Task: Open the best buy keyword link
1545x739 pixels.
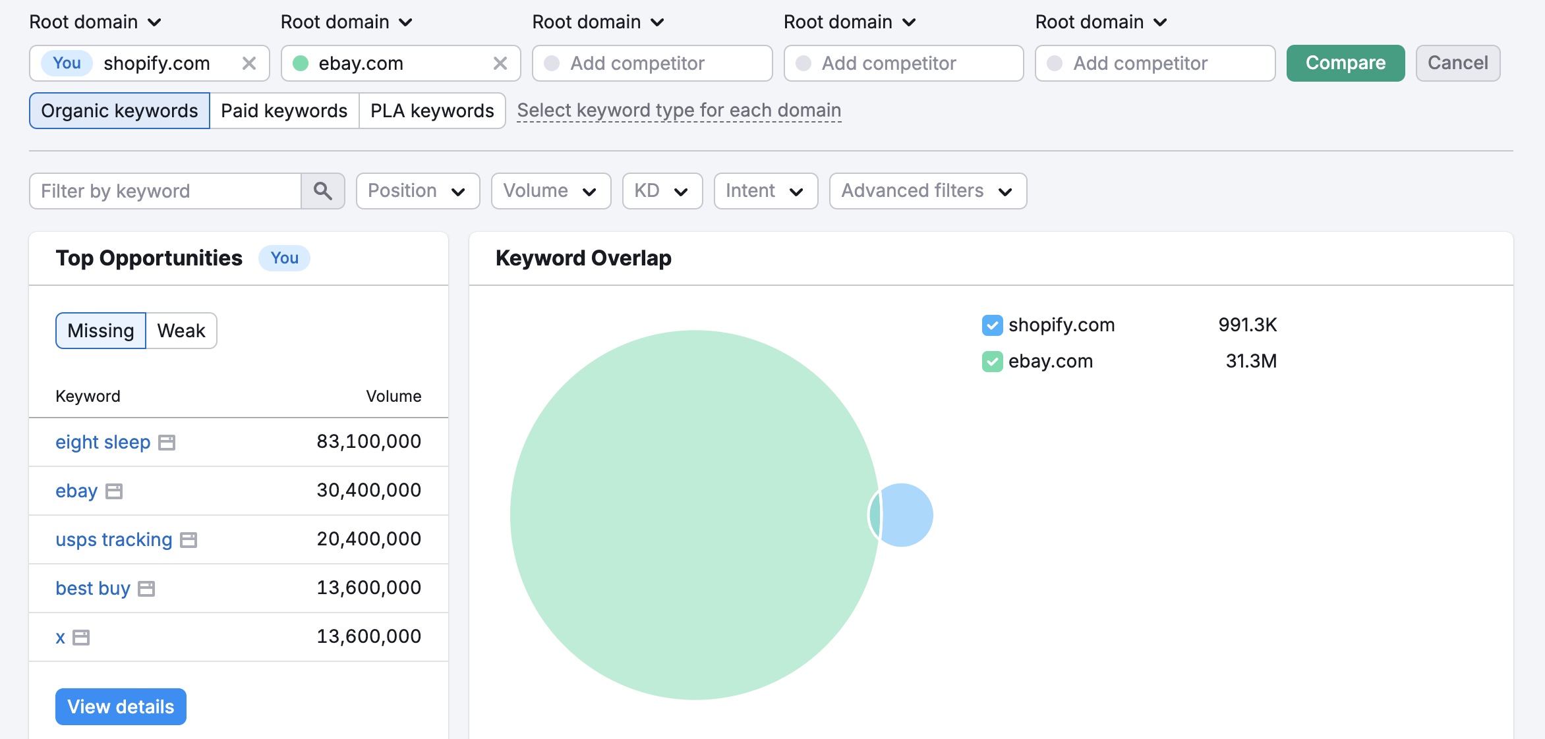Action: [93, 588]
